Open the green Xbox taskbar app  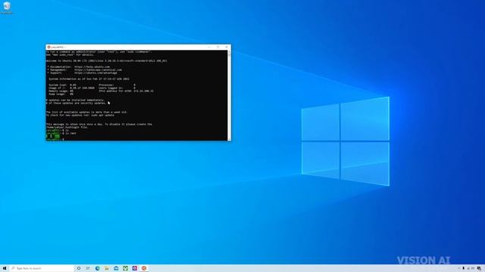pyautogui.click(x=125, y=268)
